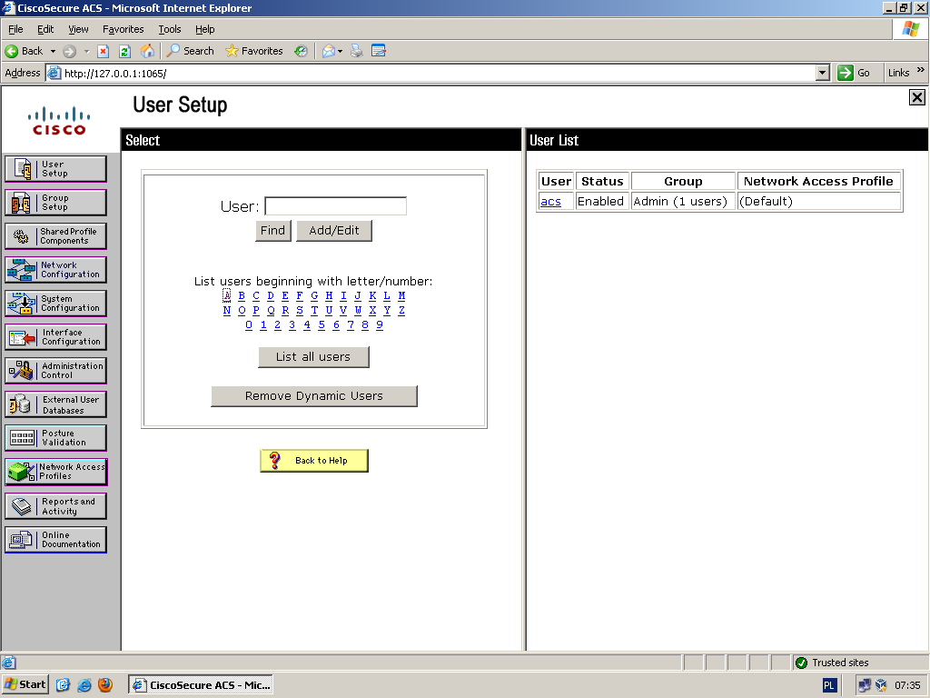Image resolution: width=930 pixels, height=698 pixels.
Task: Click the CiscoSecure ACS taskbar button
Action: (201, 685)
